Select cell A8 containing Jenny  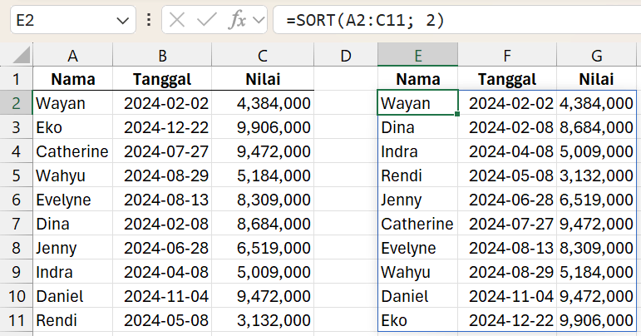73,248
